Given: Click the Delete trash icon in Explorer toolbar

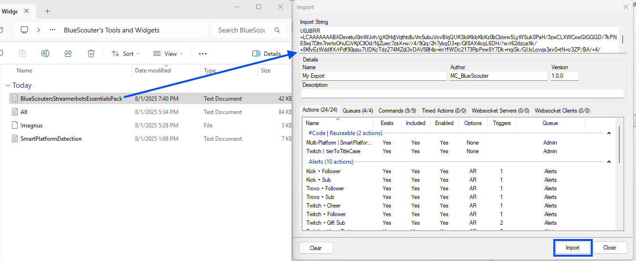Looking at the screenshot, I should pyautogui.click(x=91, y=54).
